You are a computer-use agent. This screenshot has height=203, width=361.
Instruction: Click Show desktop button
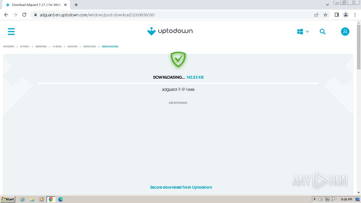coord(358,199)
